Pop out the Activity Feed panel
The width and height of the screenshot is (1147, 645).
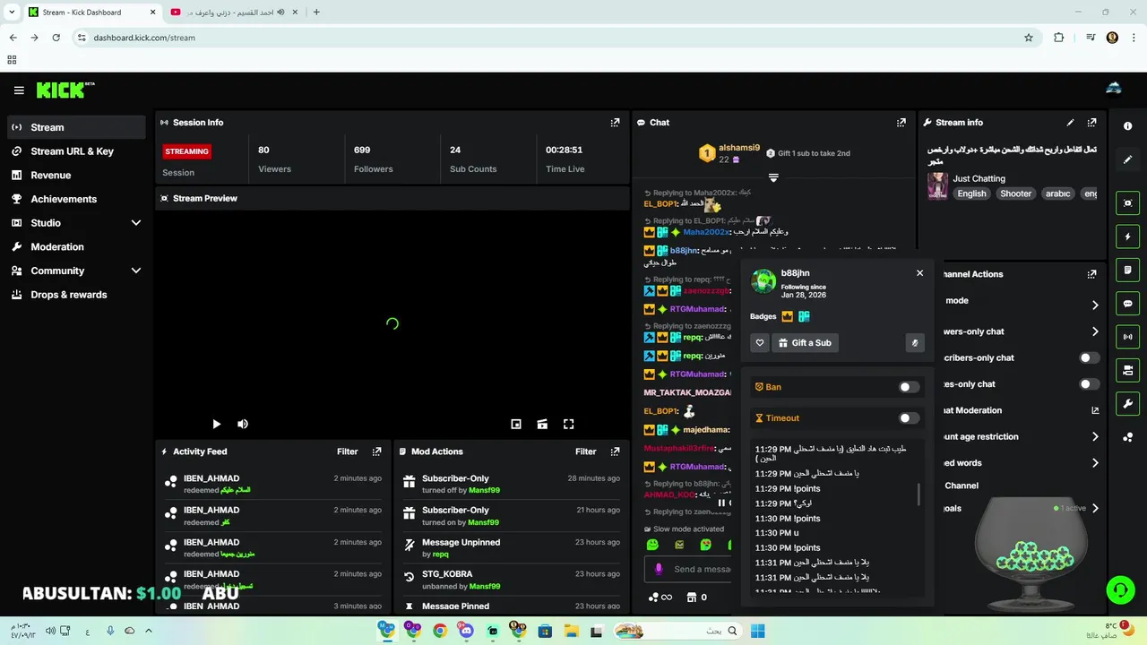point(376,451)
